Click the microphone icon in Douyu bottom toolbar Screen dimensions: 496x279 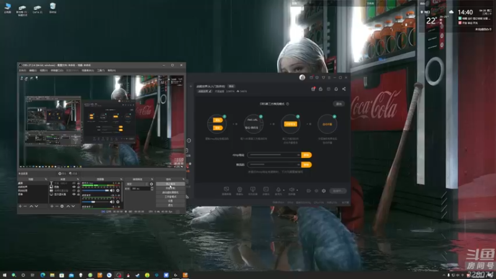tap(278, 190)
